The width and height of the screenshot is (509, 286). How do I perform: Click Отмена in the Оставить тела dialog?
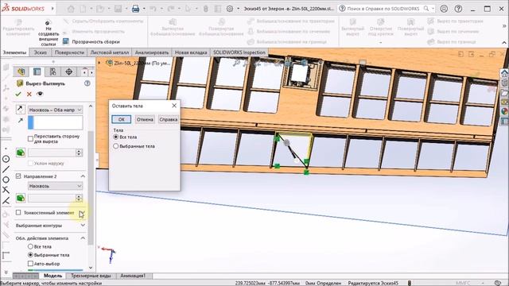click(x=145, y=119)
